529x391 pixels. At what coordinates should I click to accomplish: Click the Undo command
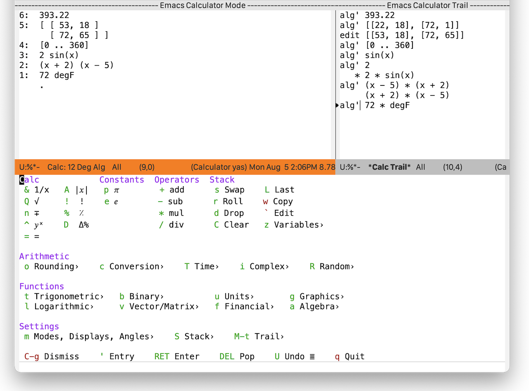click(295, 356)
